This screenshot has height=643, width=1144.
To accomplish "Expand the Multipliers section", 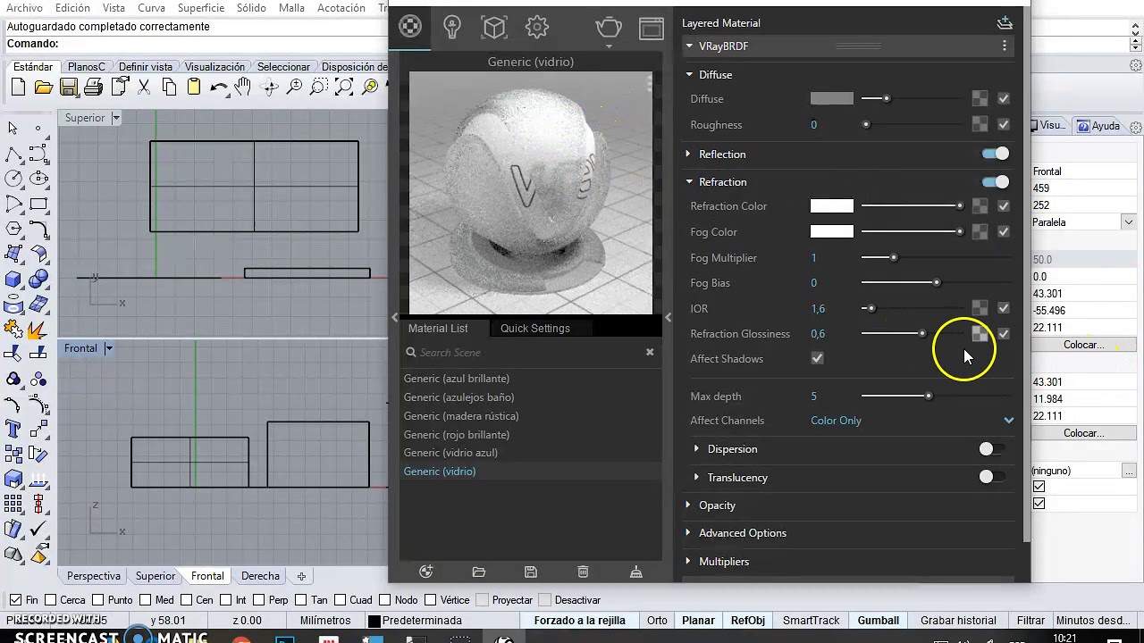I will 688,562.
